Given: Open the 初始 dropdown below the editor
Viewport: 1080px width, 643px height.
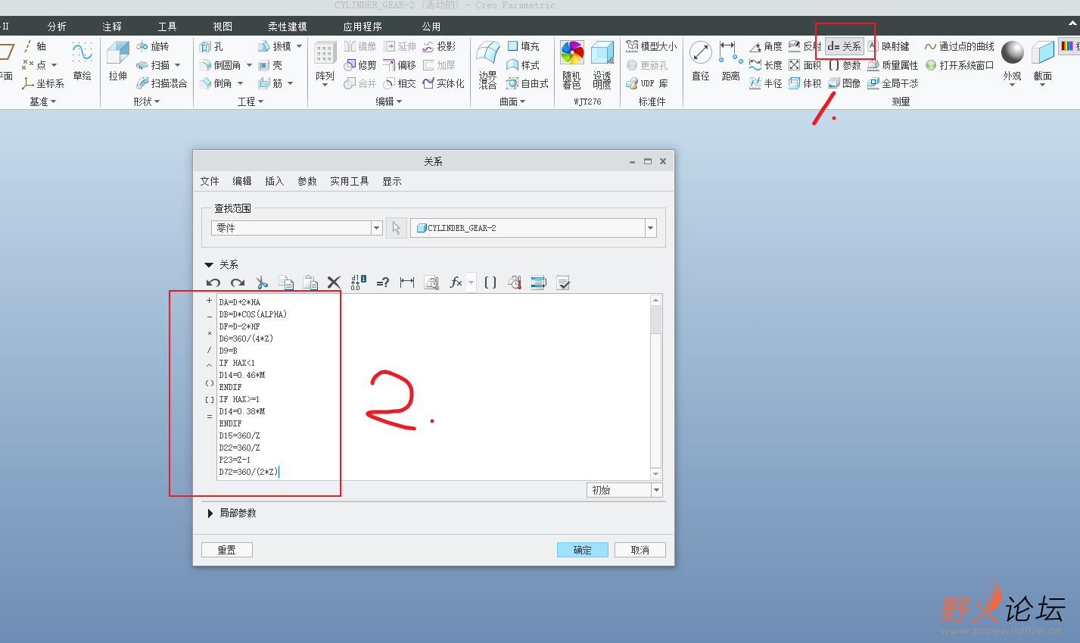Looking at the screenshot, I should [x=656, y=490].
